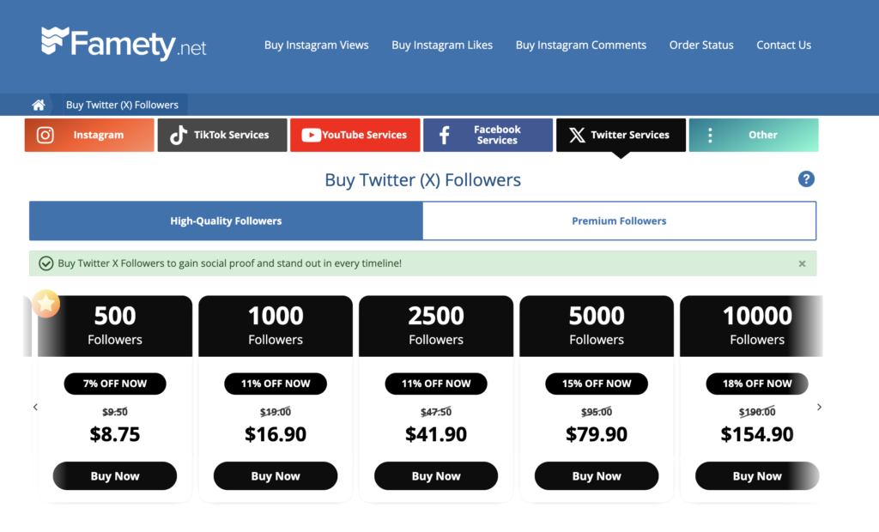Screen dimensions: 879x532
Task: Click the home breadcrumb icon
Action: (x=38, y=104)
